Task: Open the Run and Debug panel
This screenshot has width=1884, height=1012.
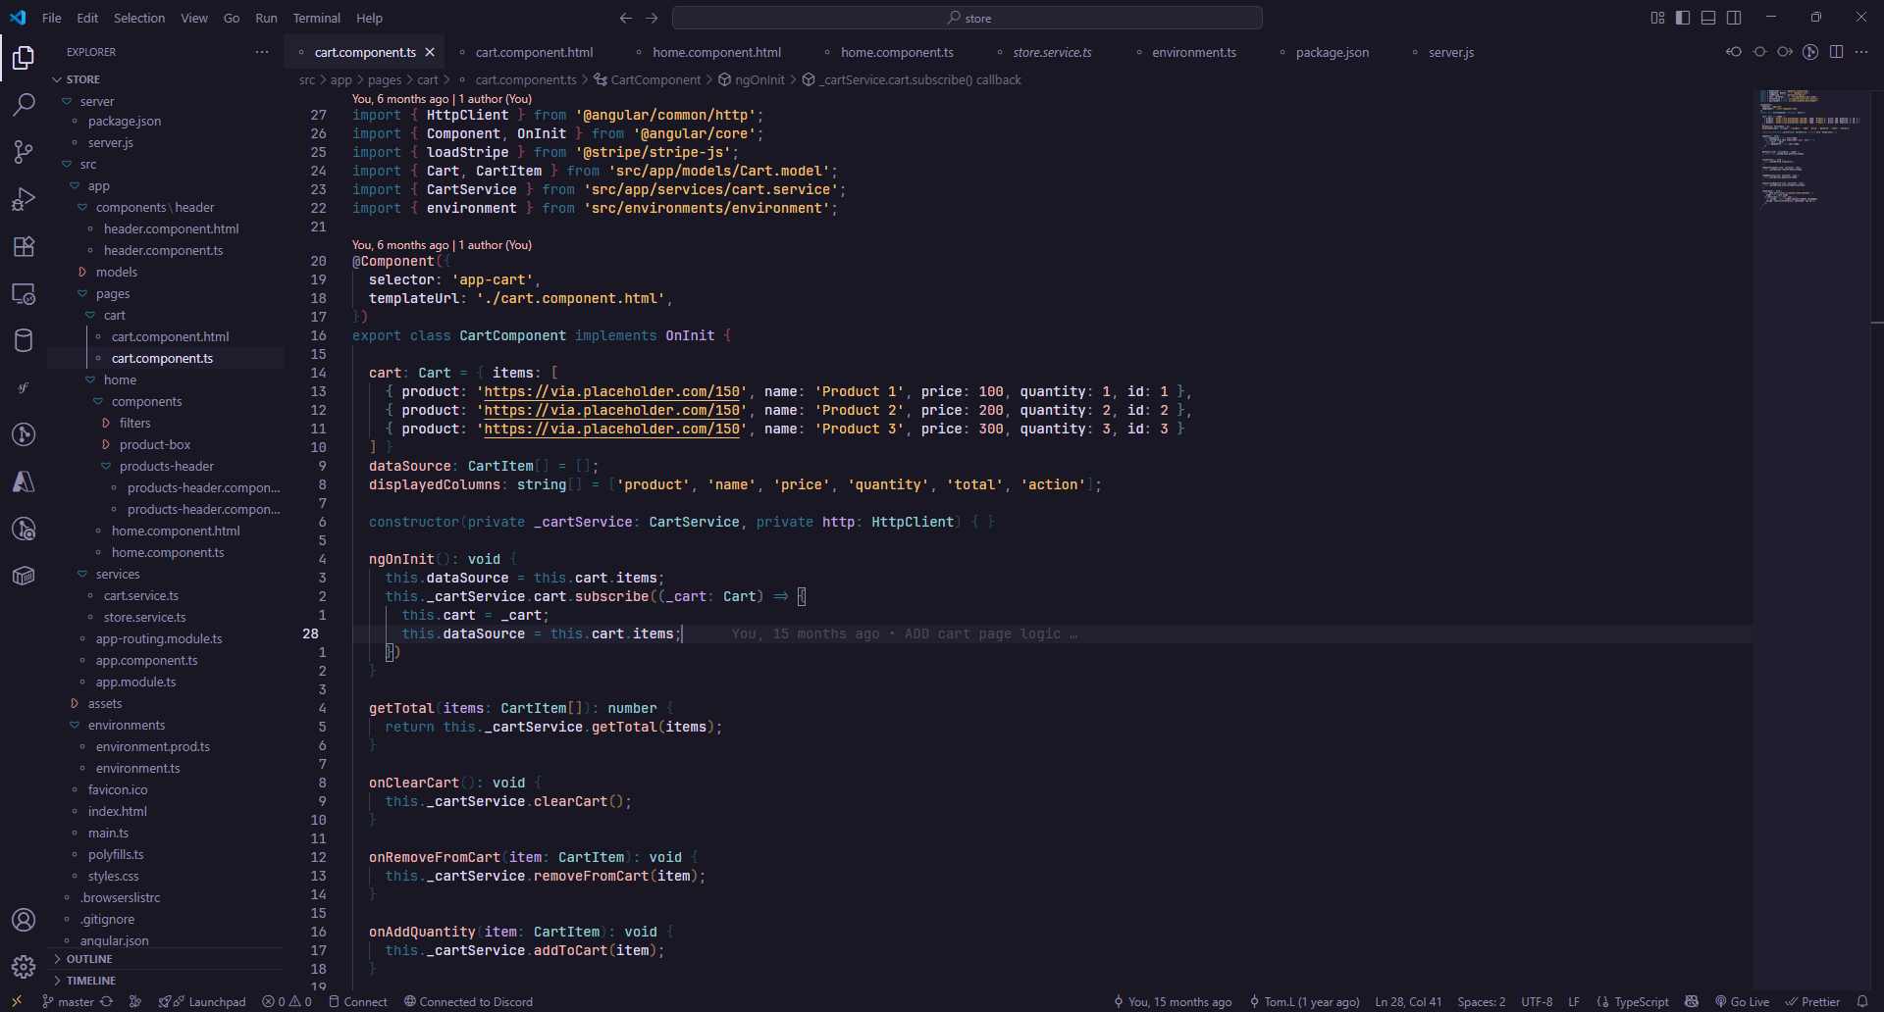Action: pos(24,199)
